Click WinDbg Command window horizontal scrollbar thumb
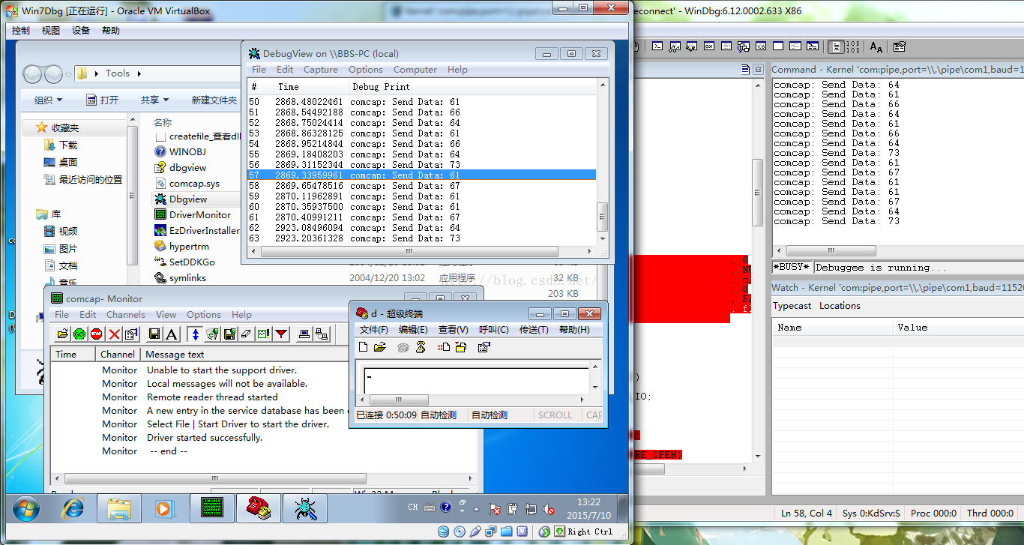1024x545 pixels. pos(831,251)
